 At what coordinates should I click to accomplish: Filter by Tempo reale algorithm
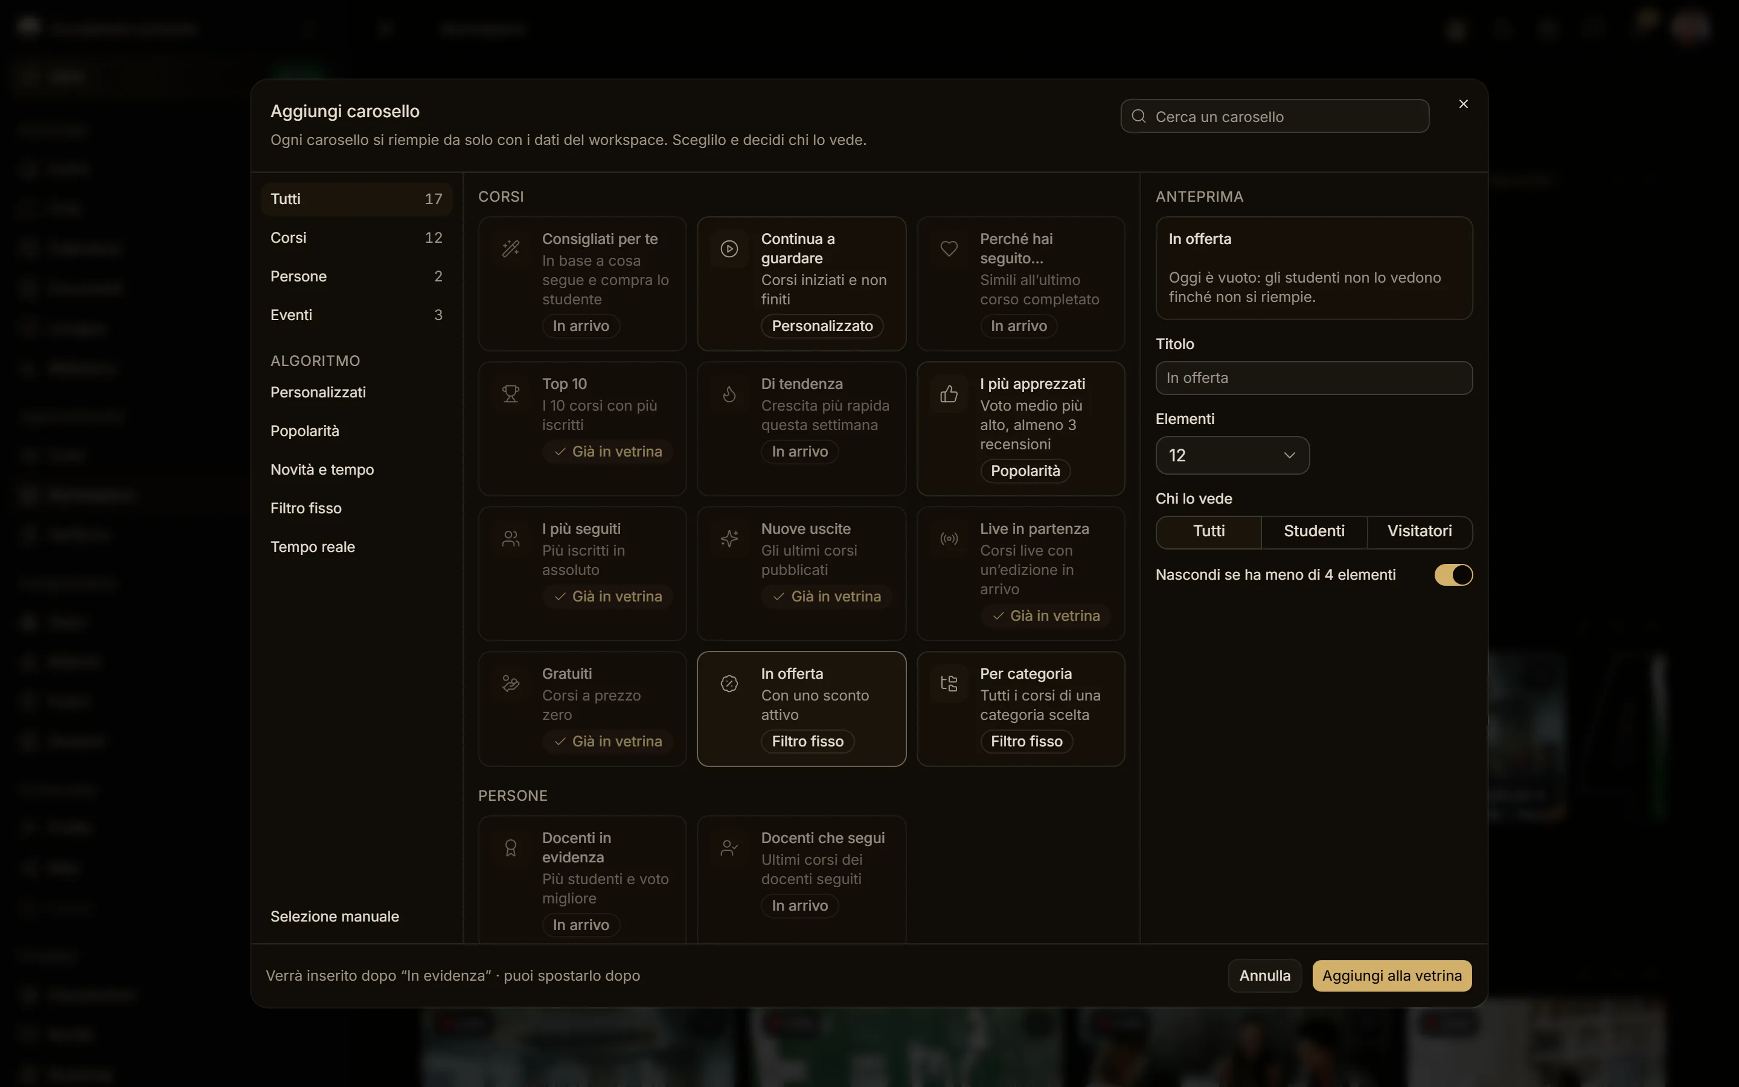coord(356,547)
